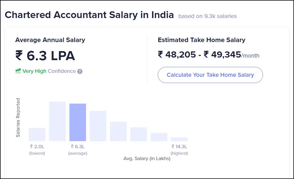Click the Chartered Accountant Salary in India heading
The width and height of the screenshot is (294, 179).
89,15
